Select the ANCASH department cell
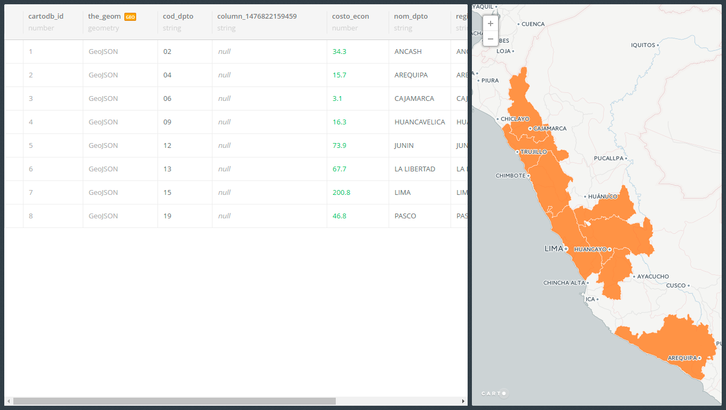The width and height of the screenshot is (726, 410). [x=408, y=52]
